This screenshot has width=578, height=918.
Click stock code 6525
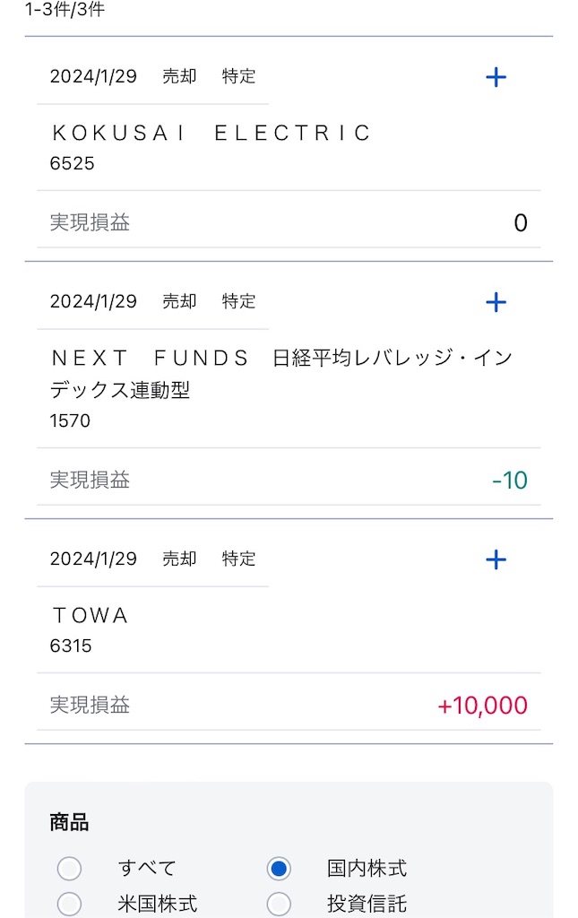coord(72,163)
